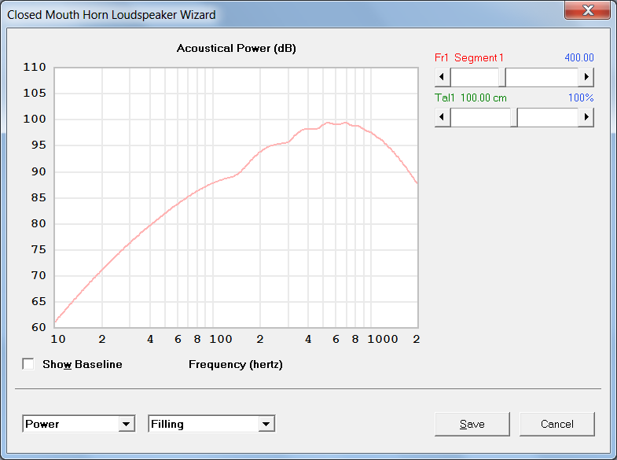Click the 100% value text

point(581,98)
